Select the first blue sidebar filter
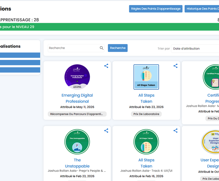This screenshot has width=219, height=181. coord(20,55)
